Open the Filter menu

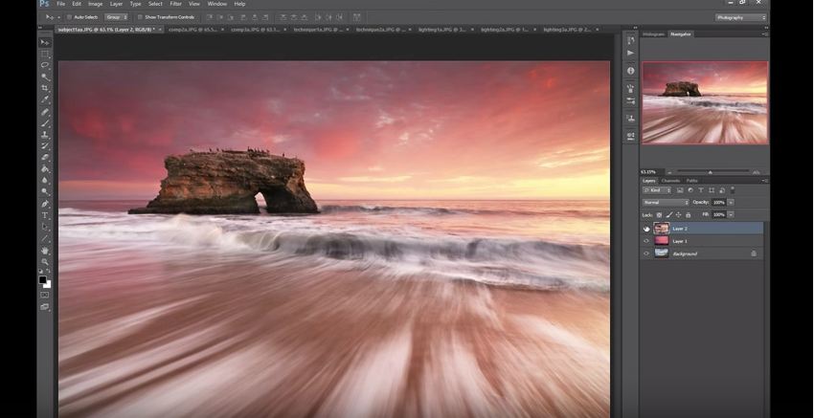pos(176,4)
